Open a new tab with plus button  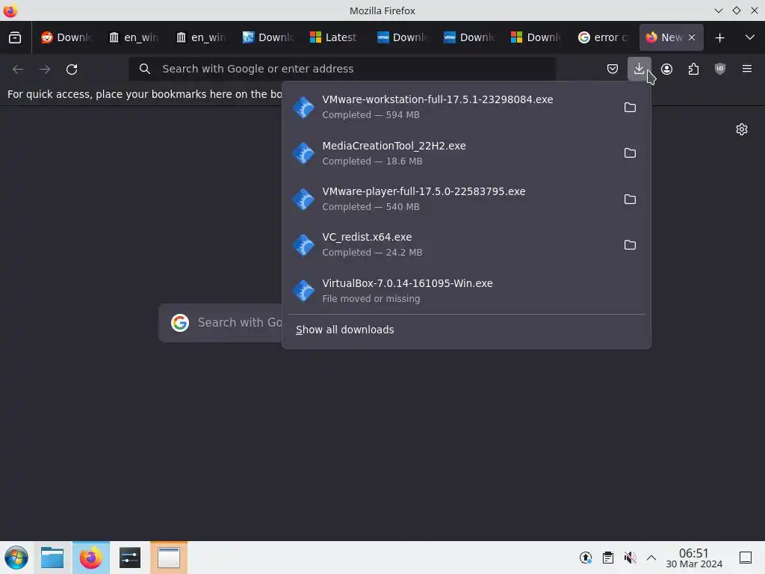click(x=719, y=37)
